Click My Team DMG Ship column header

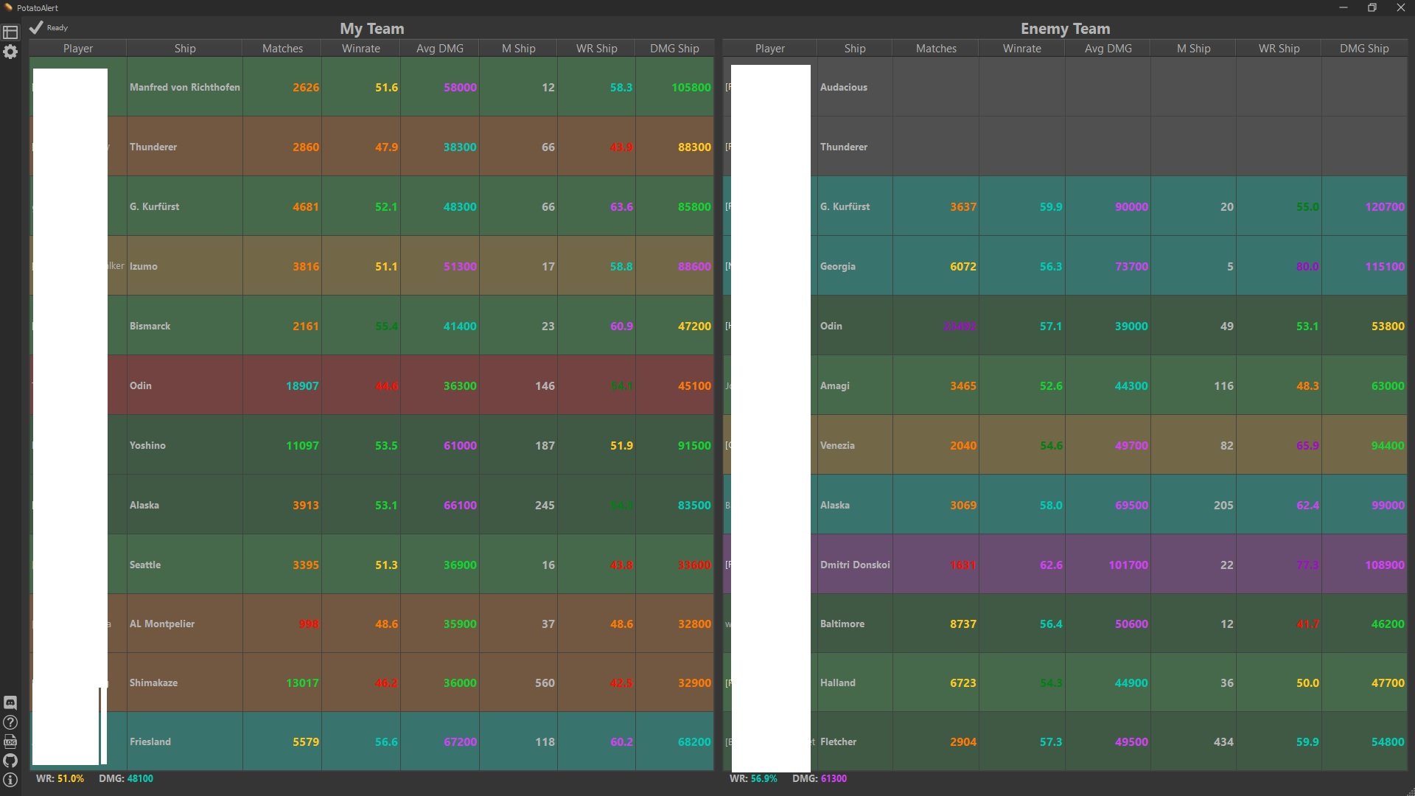point(674,49)
